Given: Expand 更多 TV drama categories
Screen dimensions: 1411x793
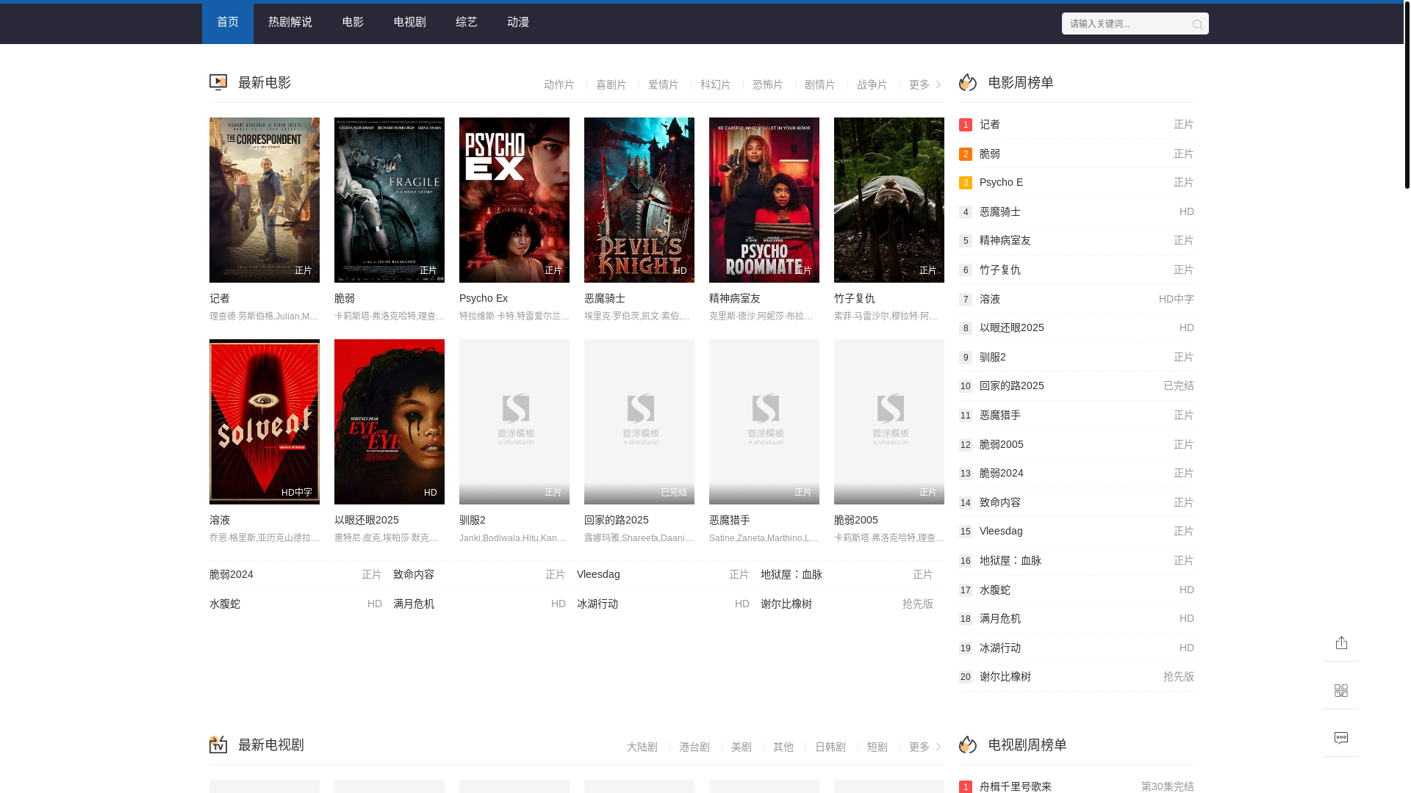Looking at the screenshot, I should click(924, 747).
